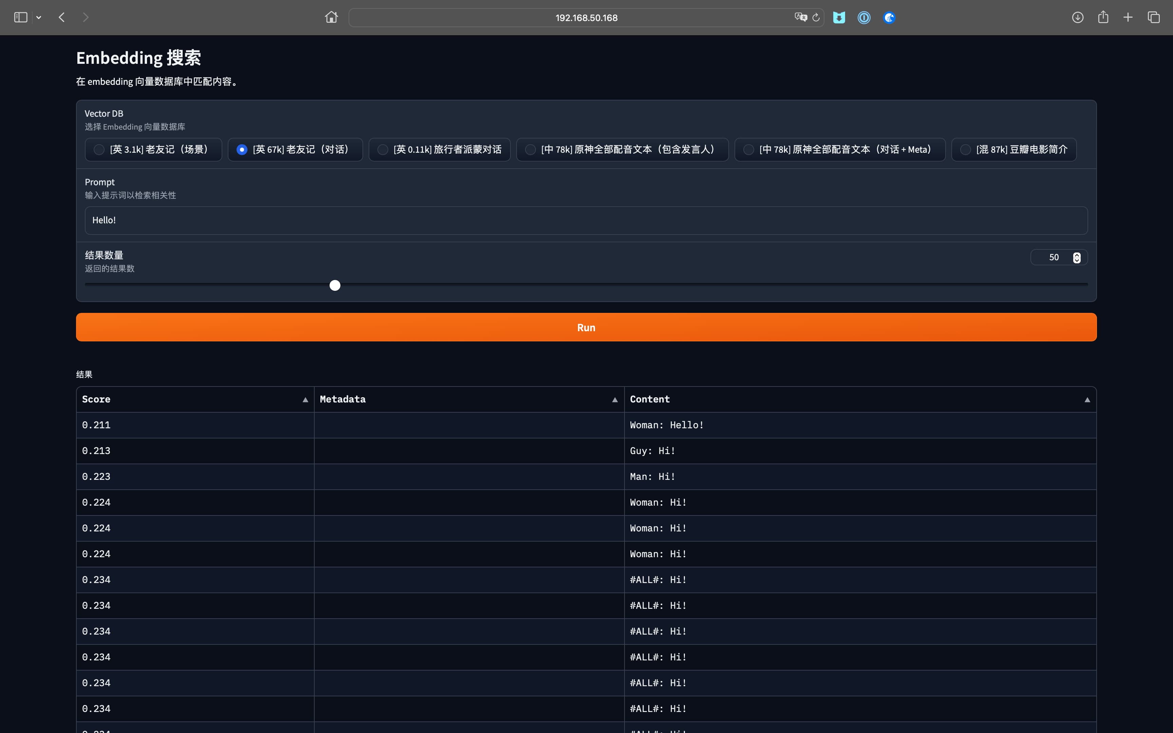This screenshot has width=1173, height=733.
Task: Click the score cell 0.223
Action: (x=195, y=476)
